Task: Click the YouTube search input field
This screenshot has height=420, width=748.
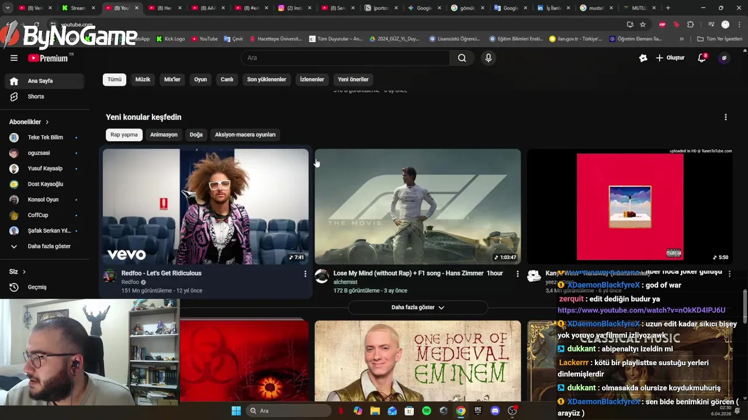Action: click(345, 58)
